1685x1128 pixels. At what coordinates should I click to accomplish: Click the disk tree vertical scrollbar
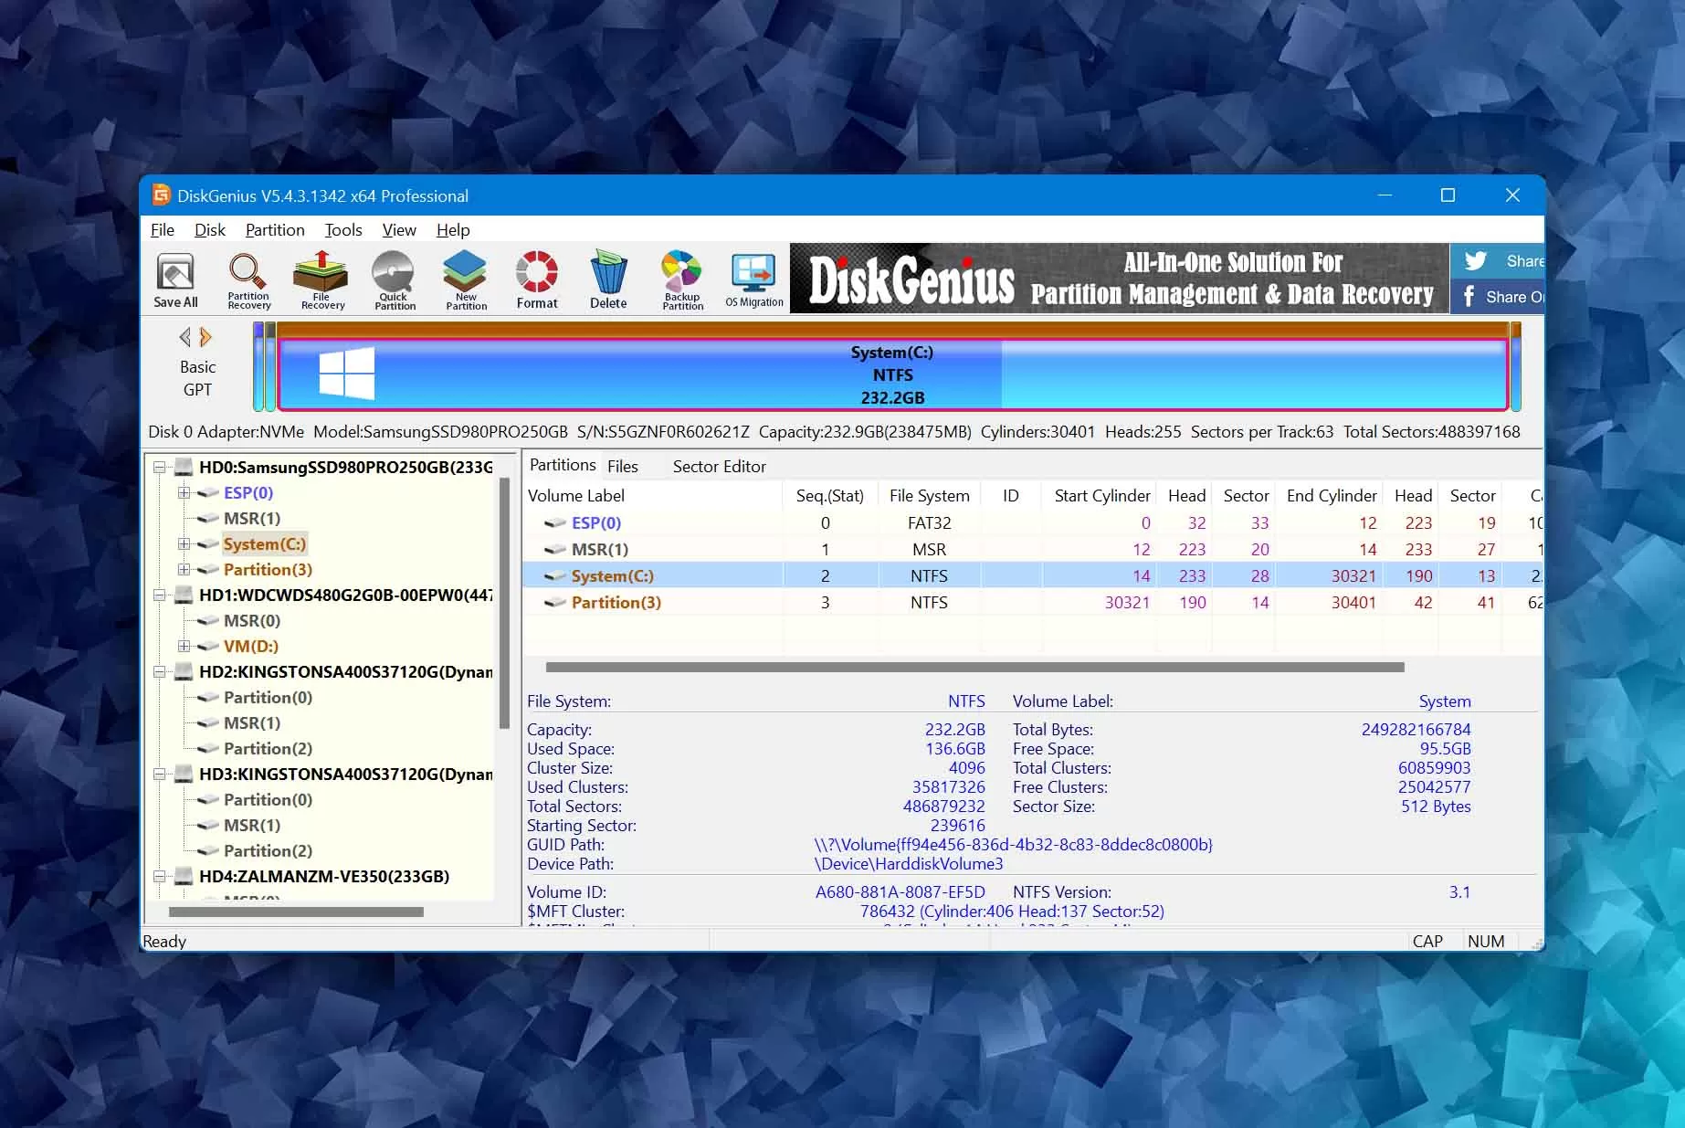pos(504,604)
